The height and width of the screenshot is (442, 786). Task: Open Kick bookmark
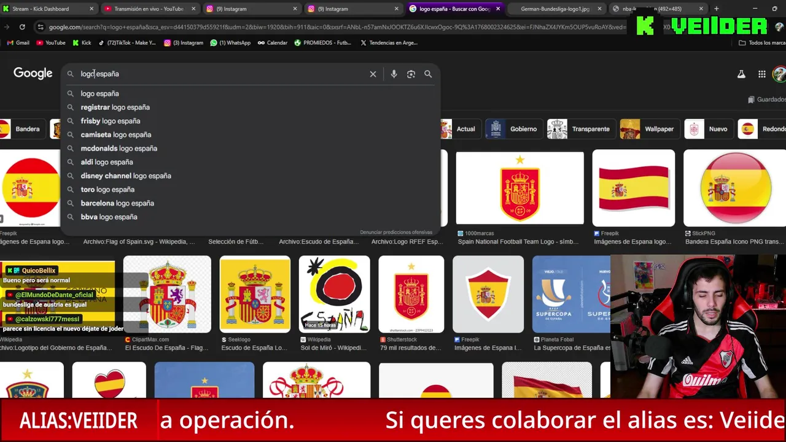click(x=82, y=43)
